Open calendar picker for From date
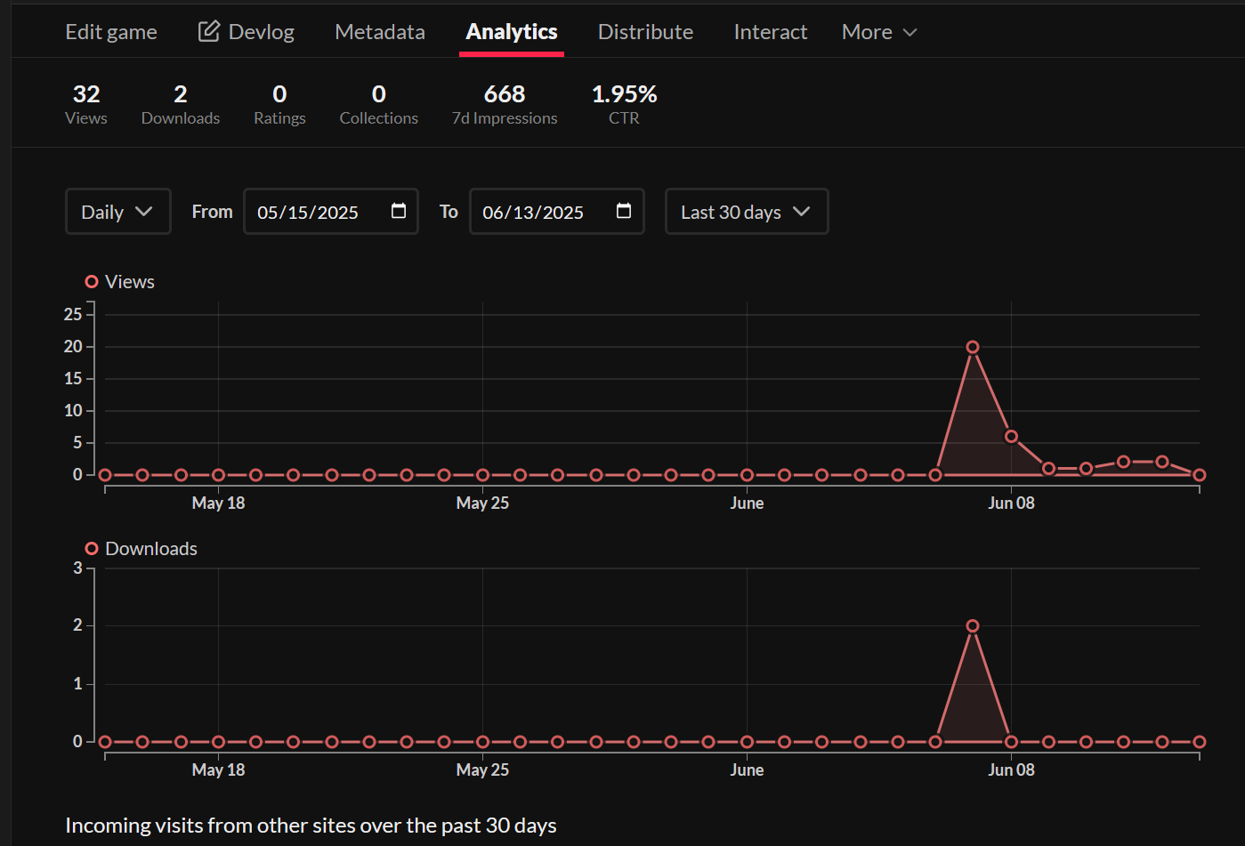The height and width of the screenshot is (846, 1245). (x=399, y=211)
